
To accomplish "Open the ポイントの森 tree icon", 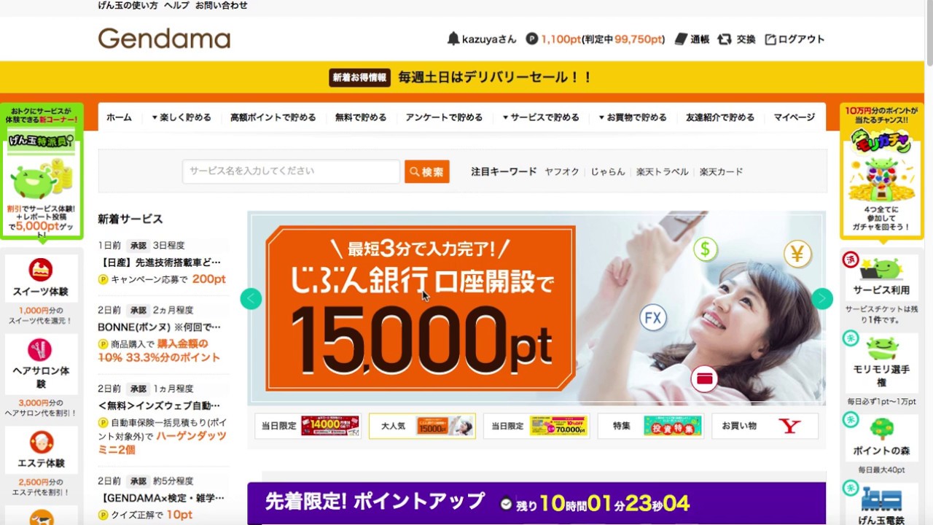I will tap(882, 428).
